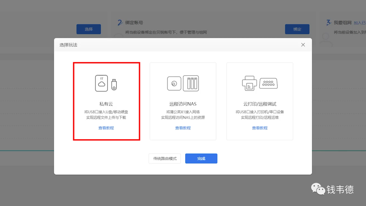Click the 选择 button behind the dialog
The height and width of the screenshot is (206, 366).
89,29
